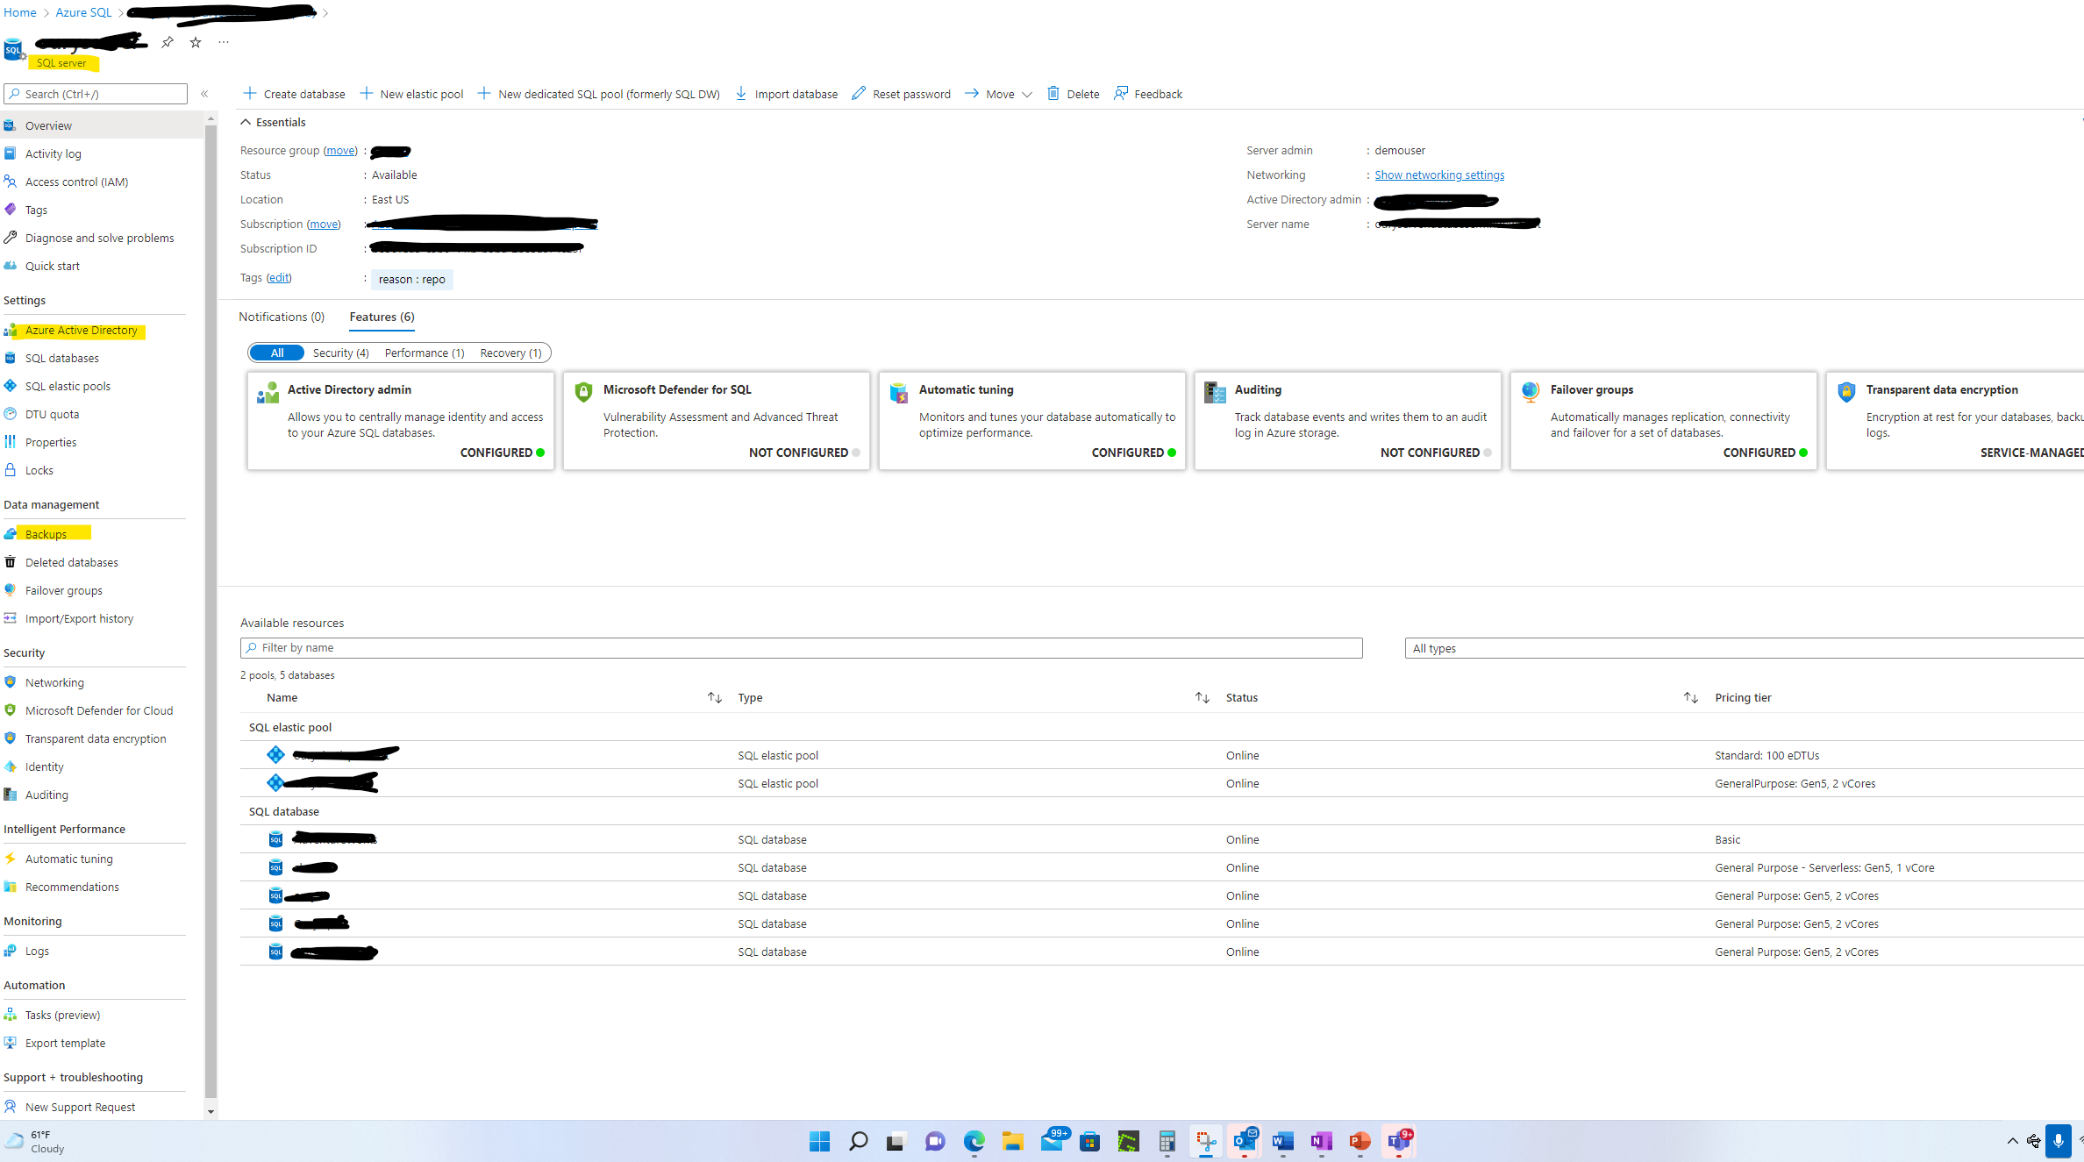Filter features by Security (4)
Viewport: 2084px width, 1162px height.
click(x=340, y=353)
